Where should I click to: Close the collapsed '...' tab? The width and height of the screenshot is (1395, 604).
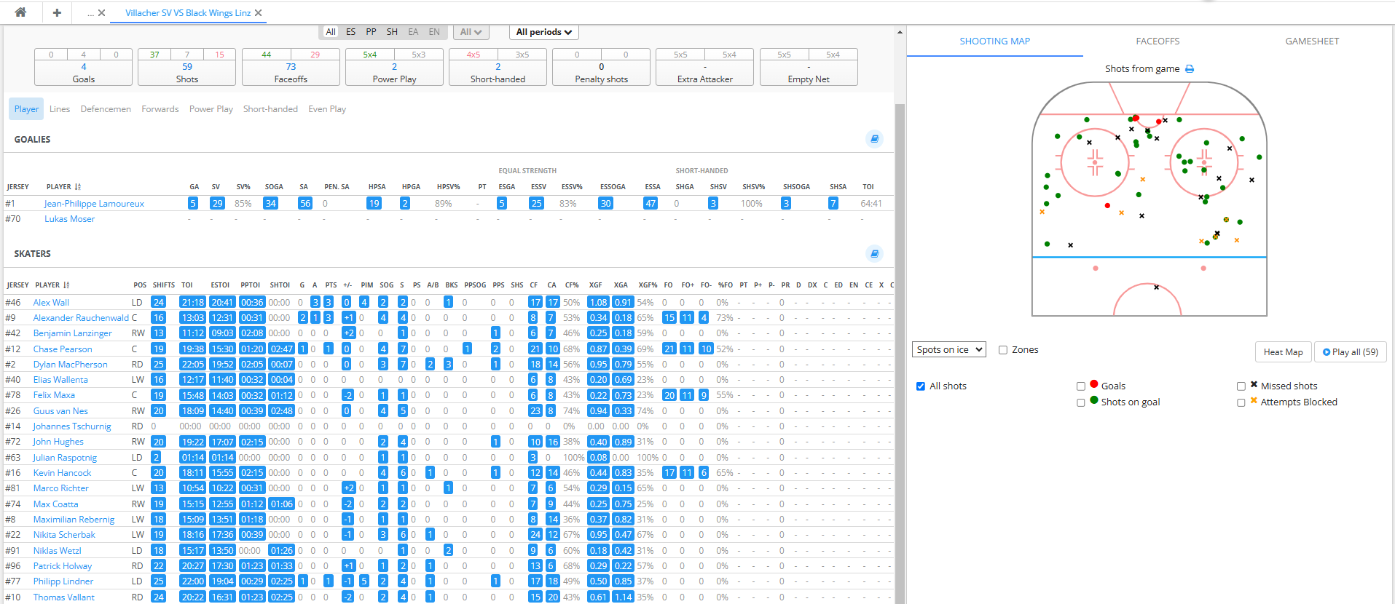[101, 13]
